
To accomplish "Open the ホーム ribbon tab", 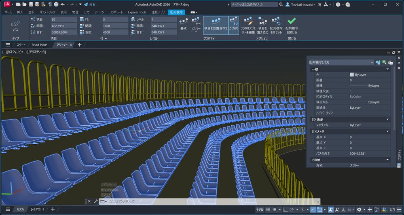I will 8,12.
